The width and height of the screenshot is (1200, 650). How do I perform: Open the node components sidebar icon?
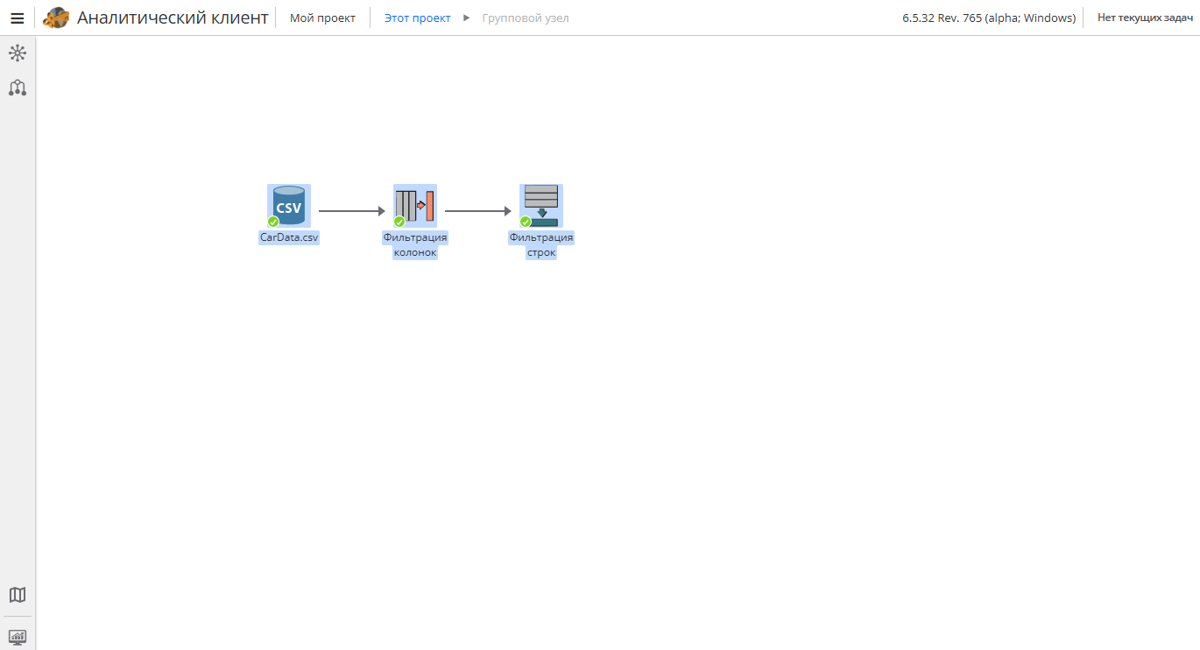18,53
